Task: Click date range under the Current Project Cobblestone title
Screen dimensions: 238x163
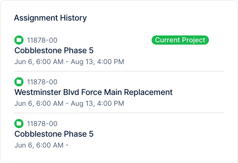Action: tap(69, 61)
